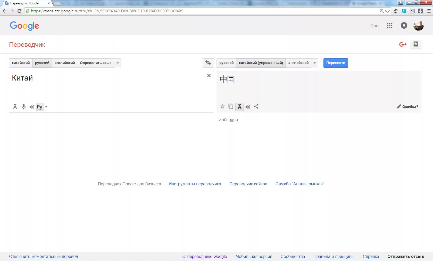
Task: Open the Сообщества footer link
Action: [x=293, y=256]
